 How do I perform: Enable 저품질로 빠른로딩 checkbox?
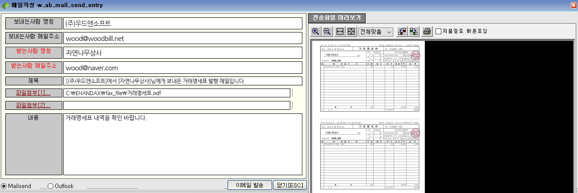coord(439,32)
